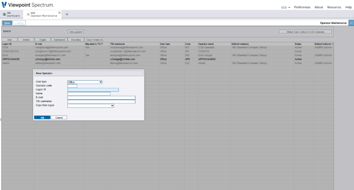354x190 pixels.
Task: Click operator name cell CCD Operator
Action: pyautogui.click(x=215, y=47)
